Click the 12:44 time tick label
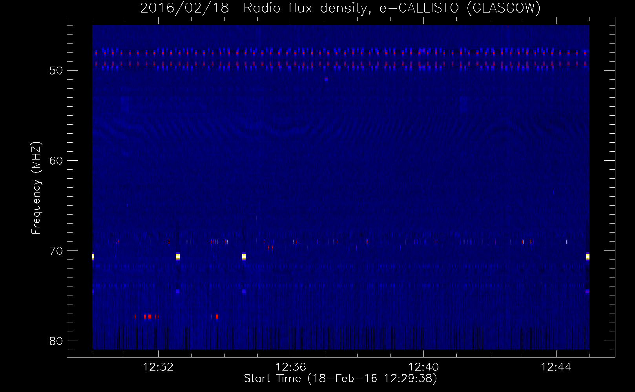 tap(556, 367)
